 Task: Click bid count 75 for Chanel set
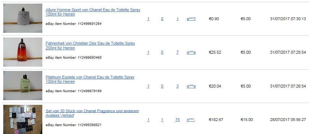(x=177, y=120)
